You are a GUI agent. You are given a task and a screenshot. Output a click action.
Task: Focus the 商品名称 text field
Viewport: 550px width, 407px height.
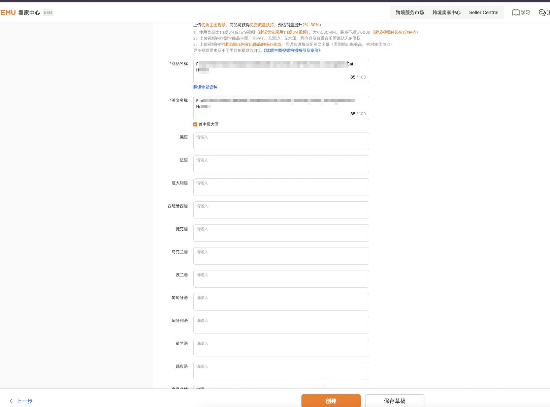click(x=281, y=71)
